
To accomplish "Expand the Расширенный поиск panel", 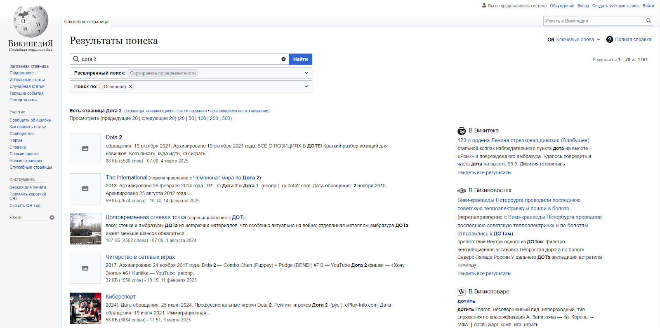I will 306,73.
